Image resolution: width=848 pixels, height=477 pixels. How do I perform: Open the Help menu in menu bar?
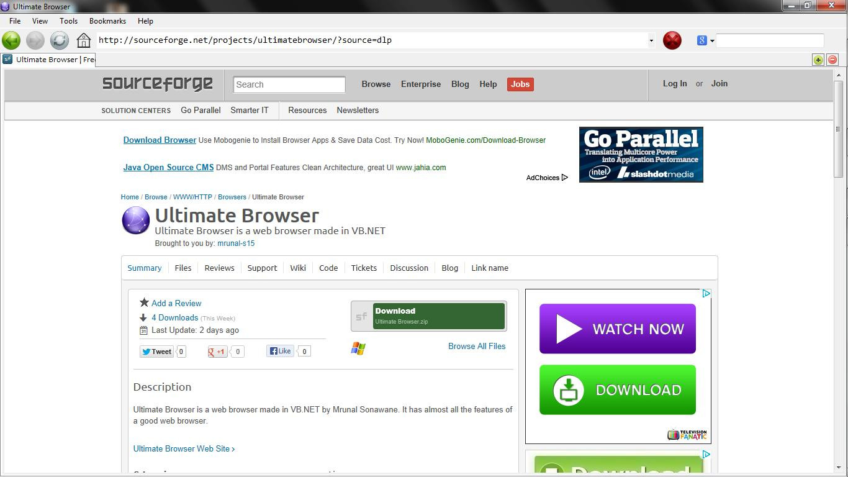(145, 20)
